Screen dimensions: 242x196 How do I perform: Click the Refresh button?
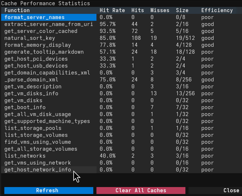coord(49,191)
